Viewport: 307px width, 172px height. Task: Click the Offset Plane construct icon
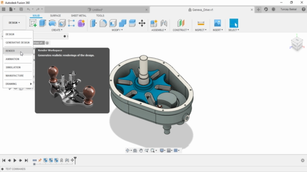(181, 23)
